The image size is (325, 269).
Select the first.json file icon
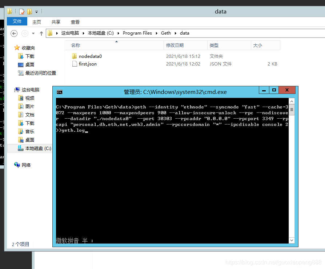[75, 64]
